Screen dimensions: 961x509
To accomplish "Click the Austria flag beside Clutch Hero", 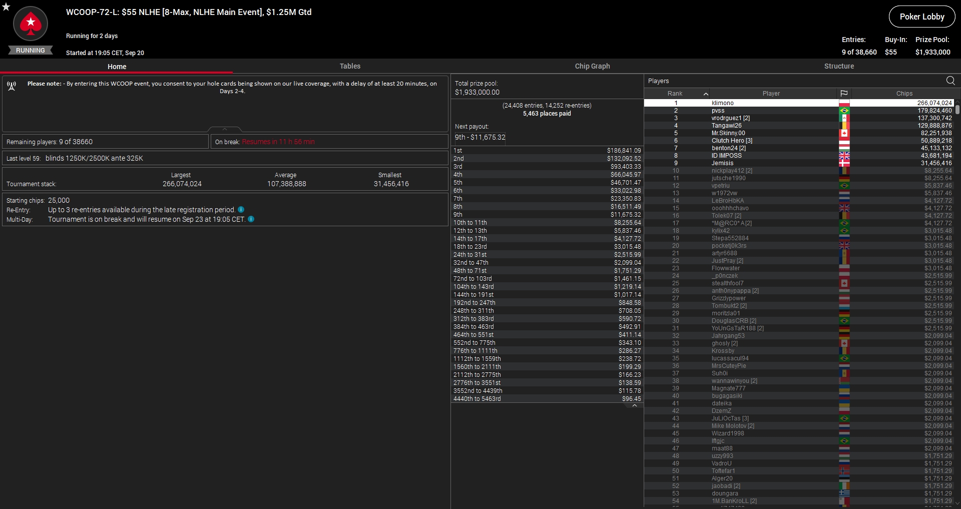I will (844, 141).
